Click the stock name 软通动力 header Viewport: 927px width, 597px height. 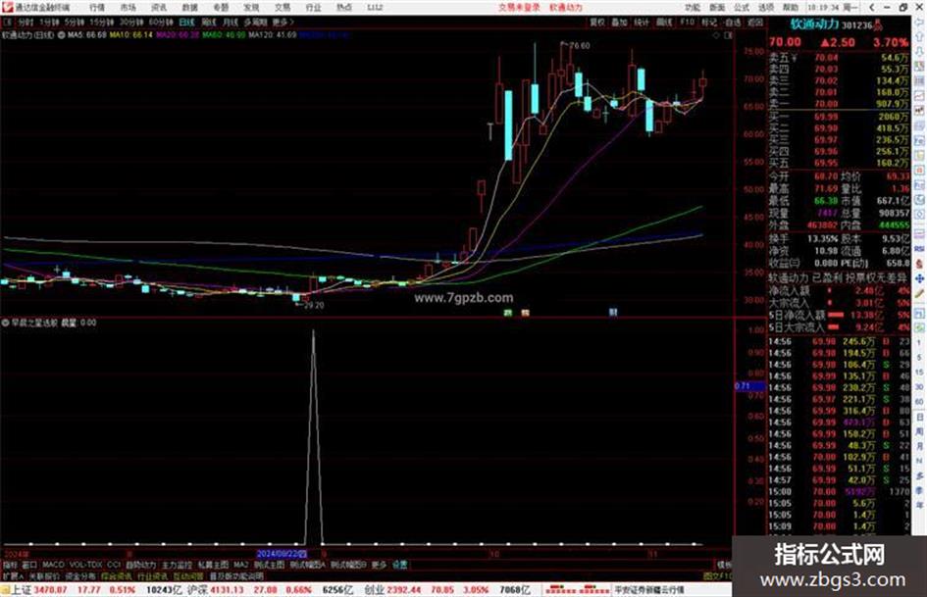pyautogui.click(x=814, y=25)
